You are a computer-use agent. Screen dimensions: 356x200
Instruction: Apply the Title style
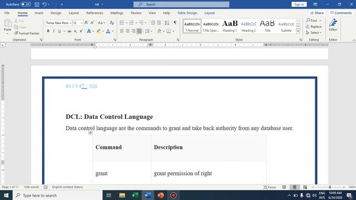pos(267,26)
